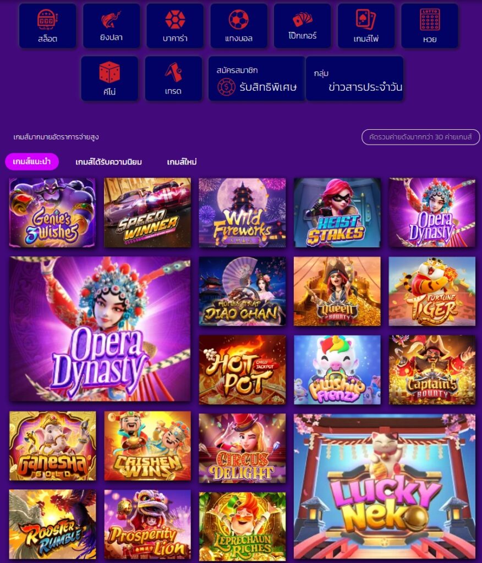482x563 pixels.
Task: Switch to the new games (เกมส์ใหม่) tab
Action: coord(182,162)
